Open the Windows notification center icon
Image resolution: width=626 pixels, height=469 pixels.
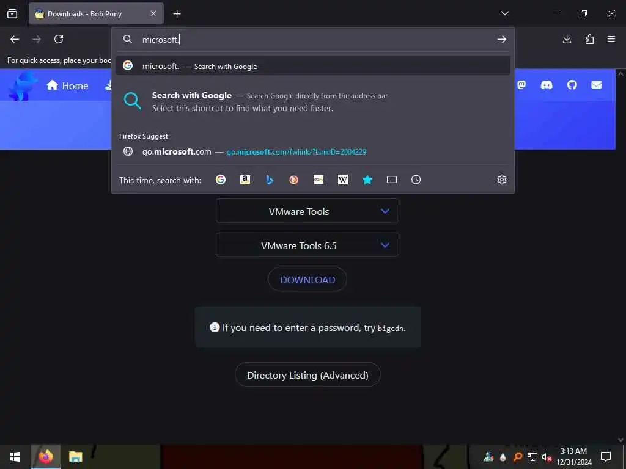click(606, 457)
